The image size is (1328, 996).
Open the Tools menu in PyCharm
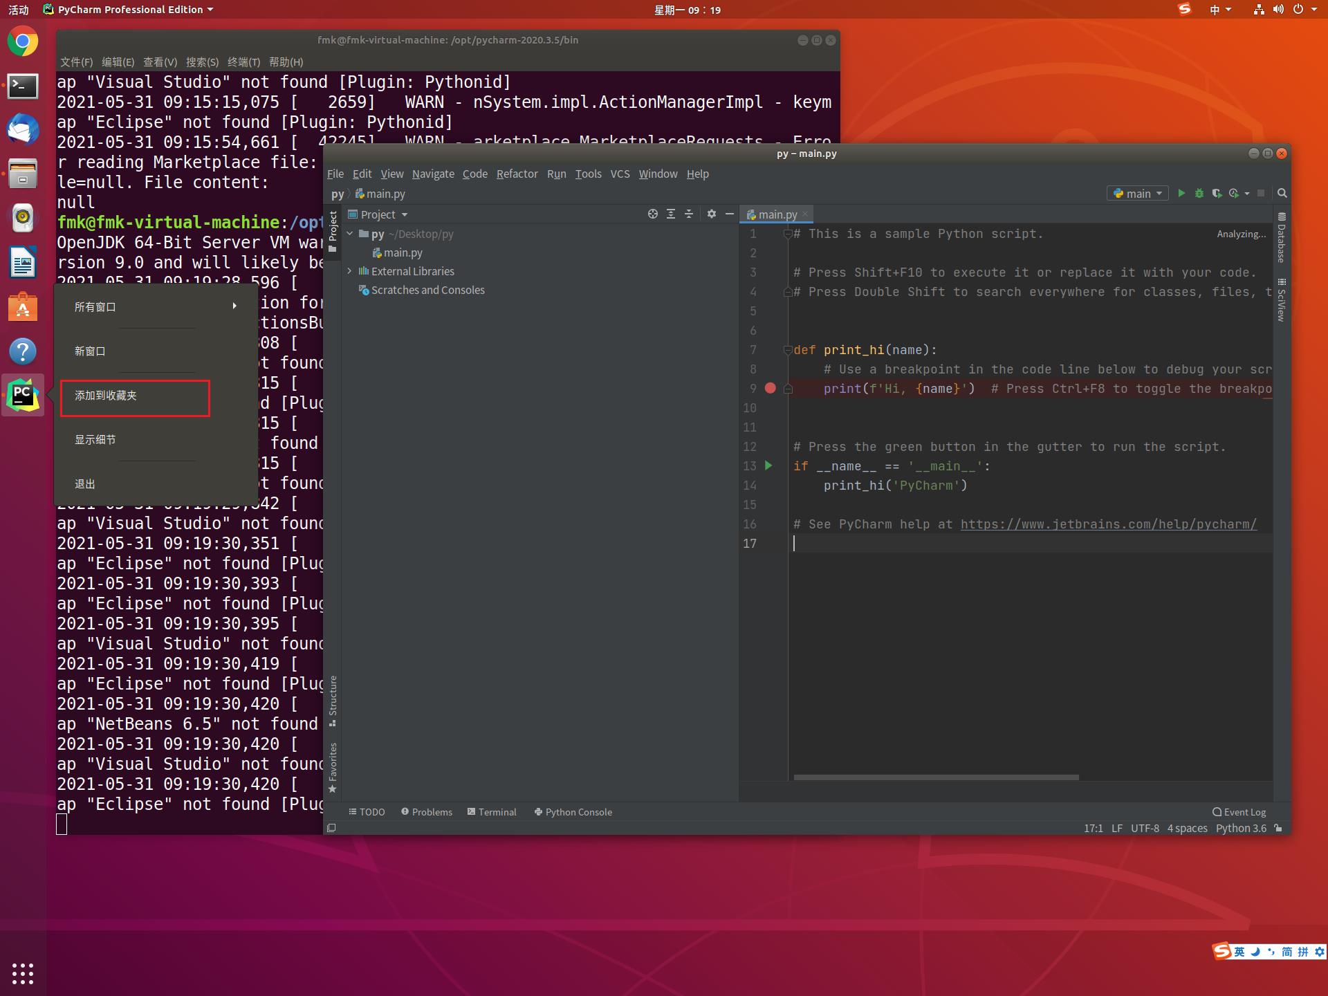pos(588,174)
